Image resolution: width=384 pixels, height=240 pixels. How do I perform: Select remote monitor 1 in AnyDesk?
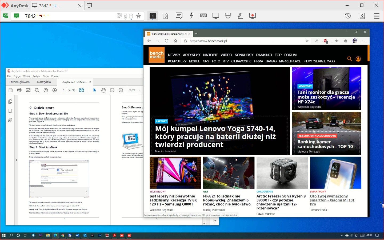(x=153, y=16)
